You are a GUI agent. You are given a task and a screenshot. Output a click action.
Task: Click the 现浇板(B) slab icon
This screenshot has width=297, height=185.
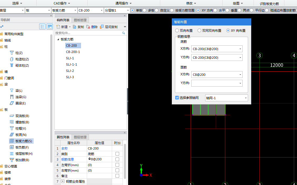pyautogui.click(x=12, y=116)
